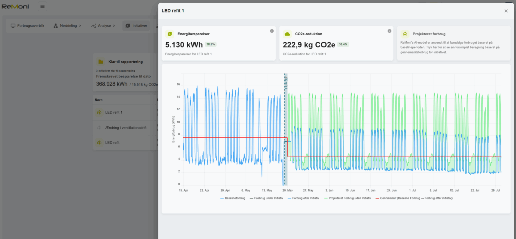Click the green leaf Energibesparelser icon
The height and width of the screenshot is (239, 516).
169,34
